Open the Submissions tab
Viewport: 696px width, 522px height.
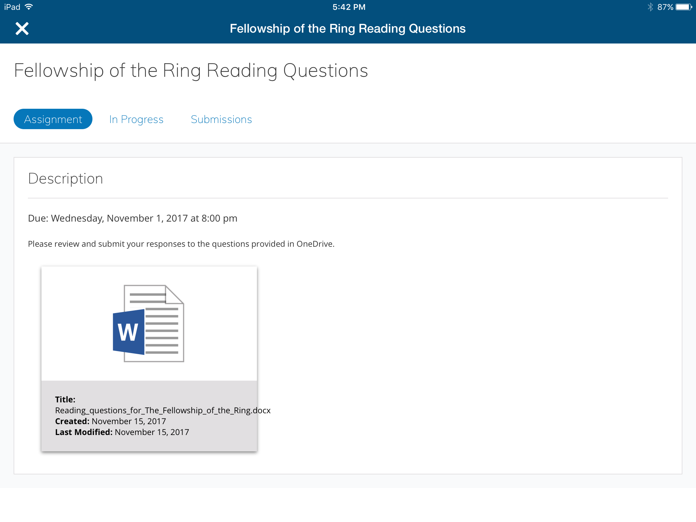pyautogui.click(x=221, y=119)
